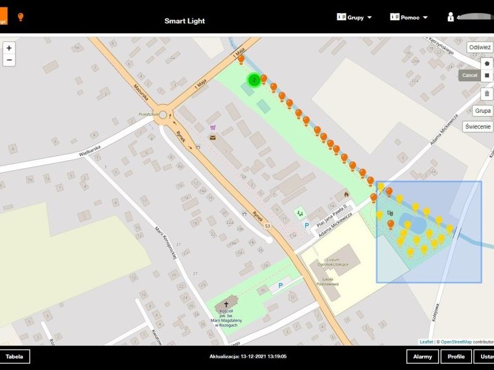Zoom out on the map
The width and height of the screenshot is (494, 370).
[9, 60]
